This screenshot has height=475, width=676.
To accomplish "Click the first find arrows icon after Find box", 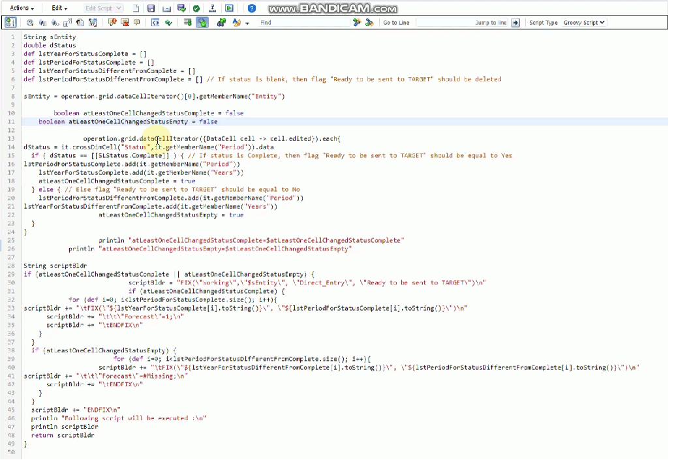I will coord(356,22).
